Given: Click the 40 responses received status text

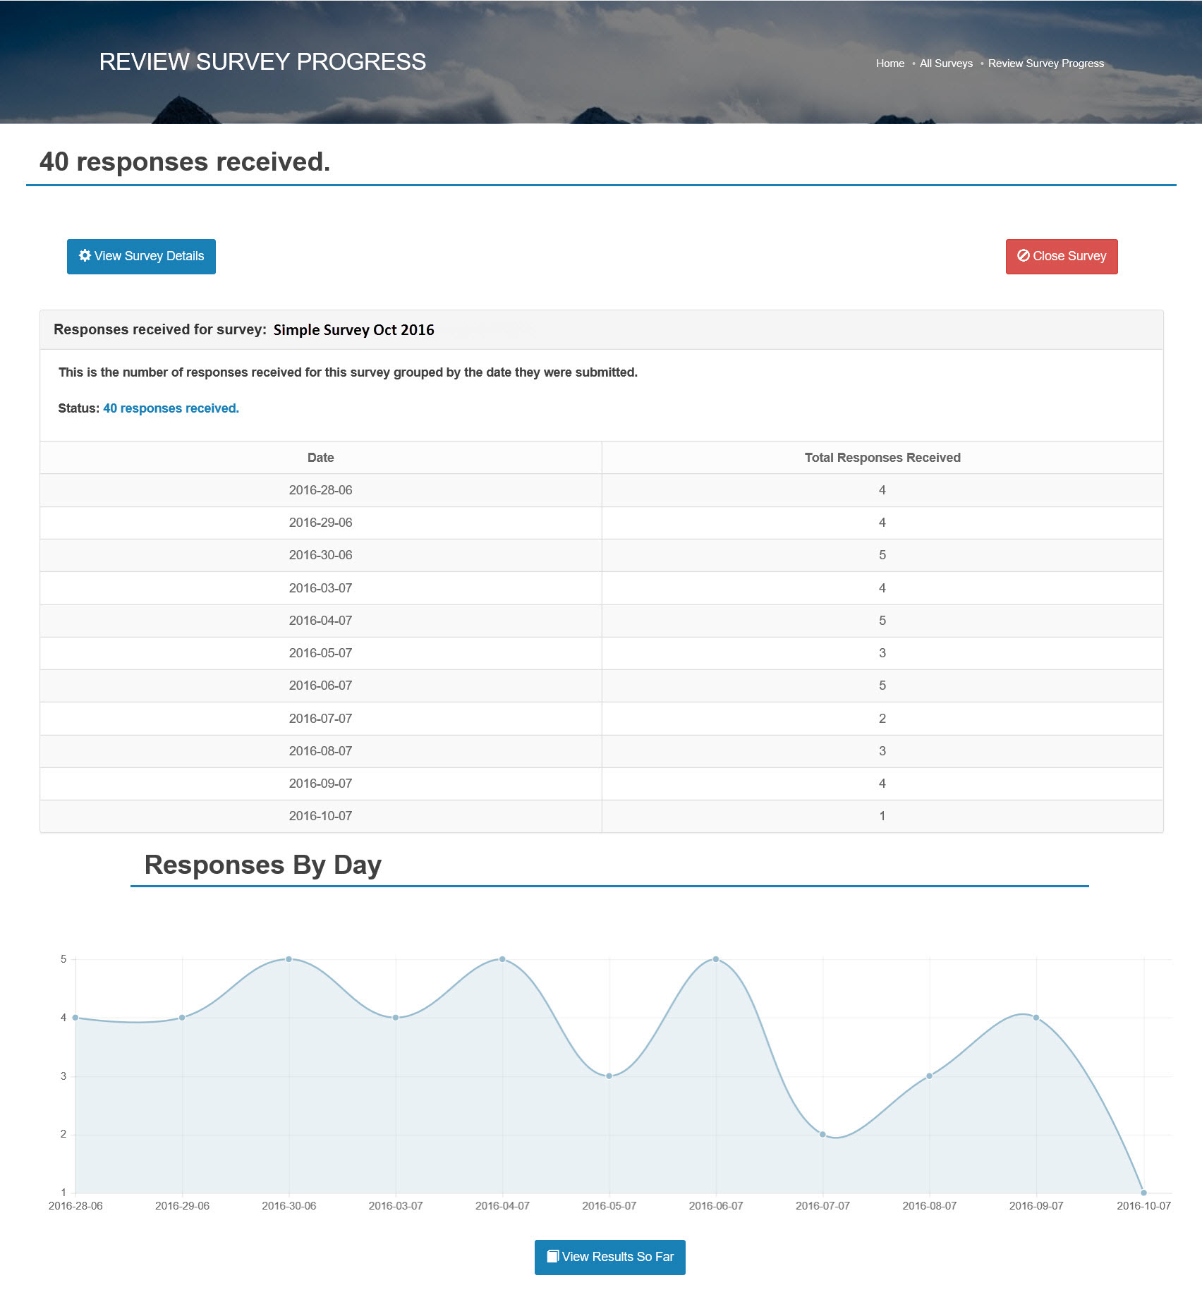Looking at the screenshot, I should coord(171,408).
